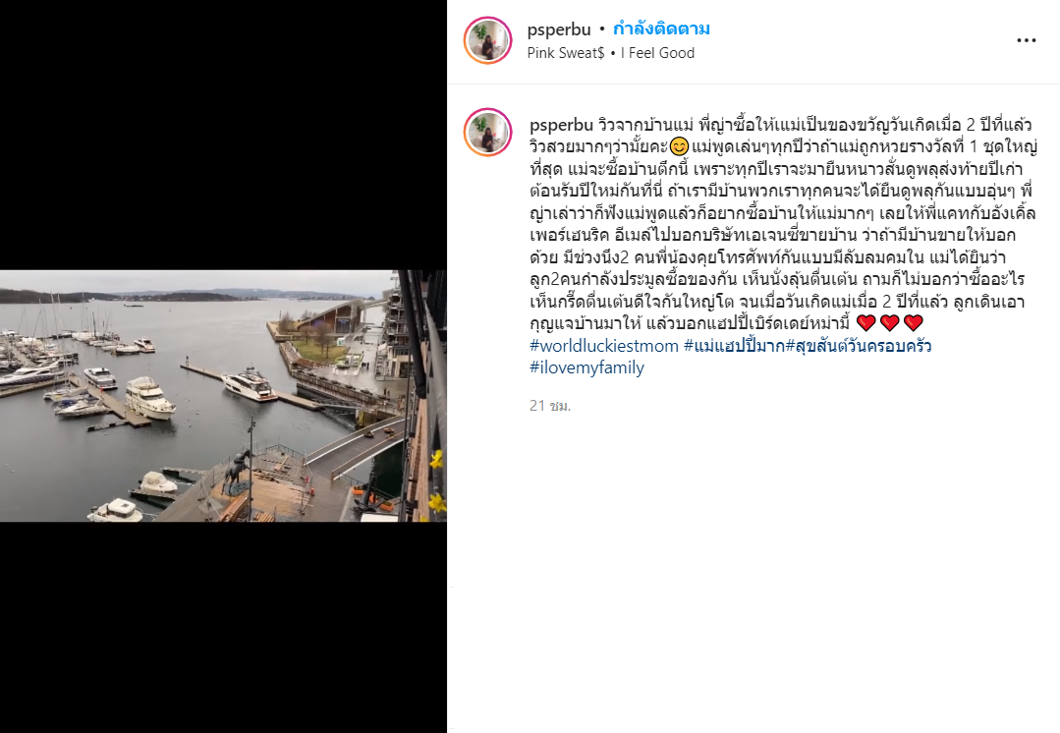
Task: Click the last red heart emoji
Action: pos(914,322)
